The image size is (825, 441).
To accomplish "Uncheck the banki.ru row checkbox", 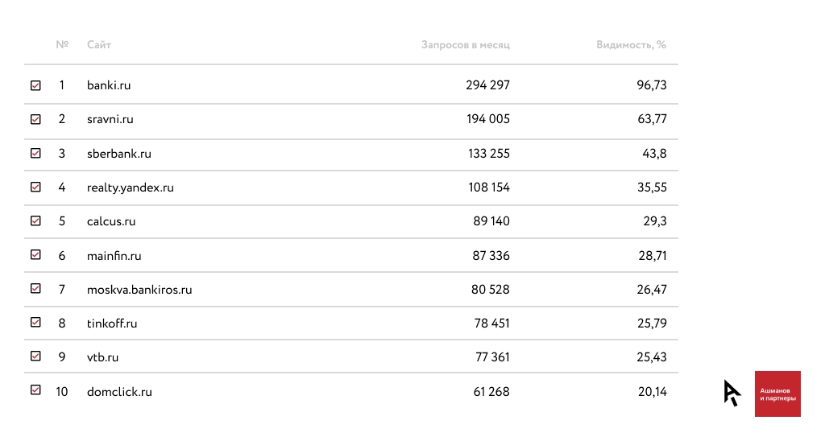I will (x=35, y=85).
